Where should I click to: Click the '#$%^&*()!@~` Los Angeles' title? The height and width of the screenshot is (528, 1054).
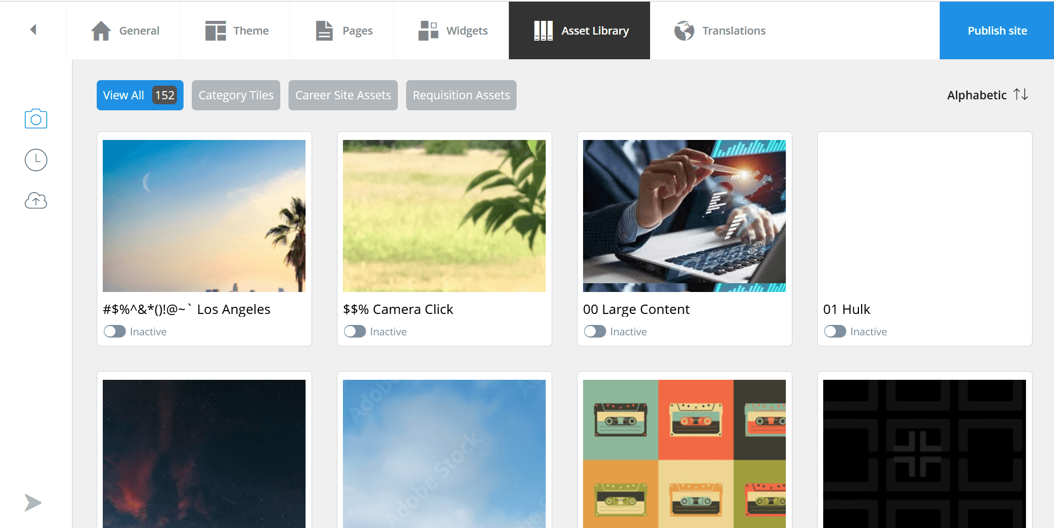(x=186, y=310)
